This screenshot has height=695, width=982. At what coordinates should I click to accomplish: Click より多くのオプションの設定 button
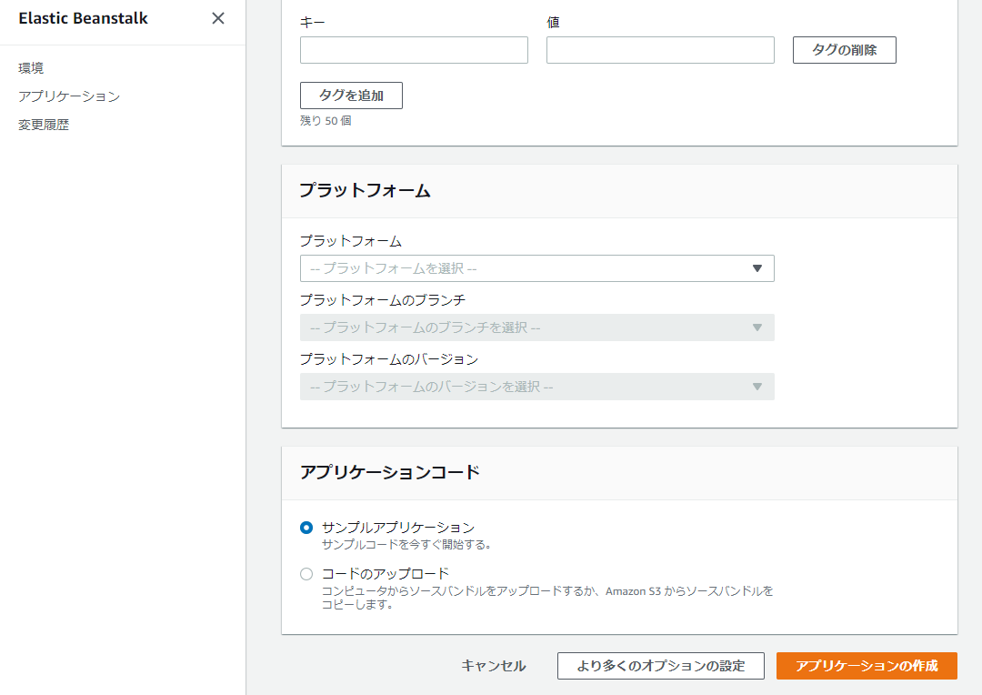(x=661, y=666)
